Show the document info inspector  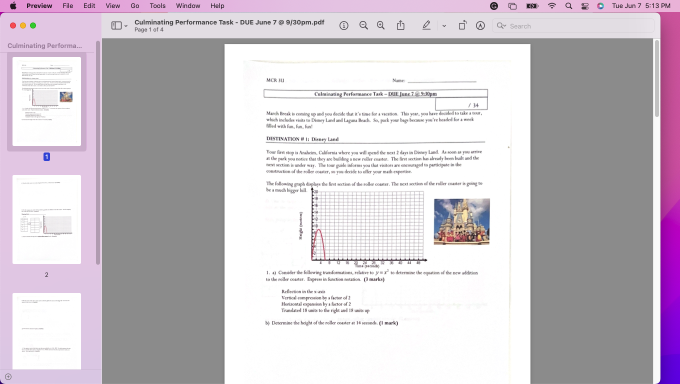pyautogui.click(x=344, y=25)
